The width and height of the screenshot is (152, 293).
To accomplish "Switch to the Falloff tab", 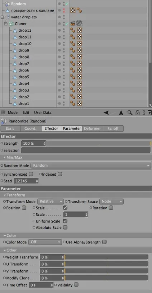I will pyautogui.click(x=113, y=129).
